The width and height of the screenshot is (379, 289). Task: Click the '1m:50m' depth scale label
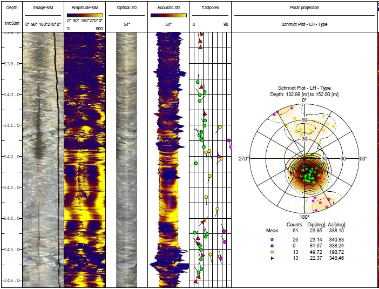click(11, 23)
